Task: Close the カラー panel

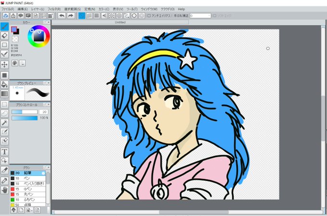Action: tap(49, 22)
